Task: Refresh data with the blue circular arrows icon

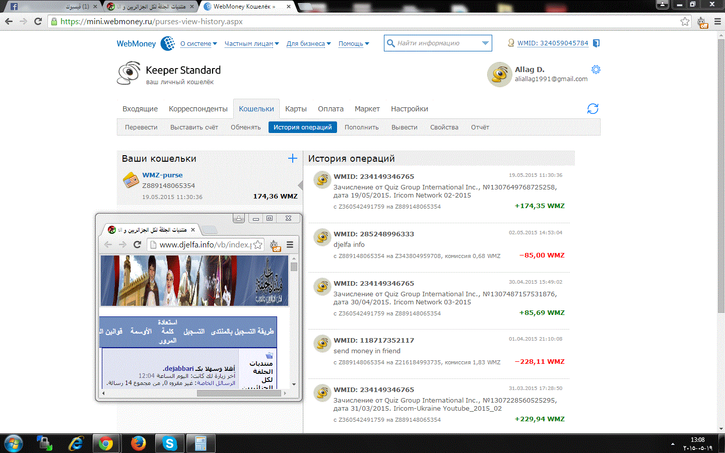Action: click(x=593, y=109)
